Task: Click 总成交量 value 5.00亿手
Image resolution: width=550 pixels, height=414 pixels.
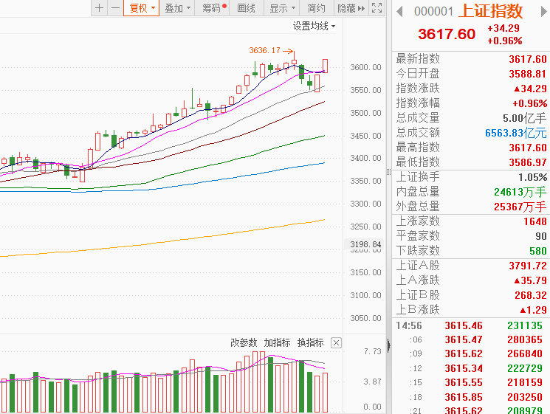Action: [x=524, y=118]
